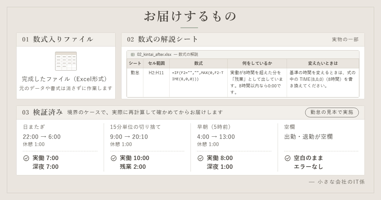Click the spreadsheet file icon
The image size is (381, 200).
pos(66,61)
